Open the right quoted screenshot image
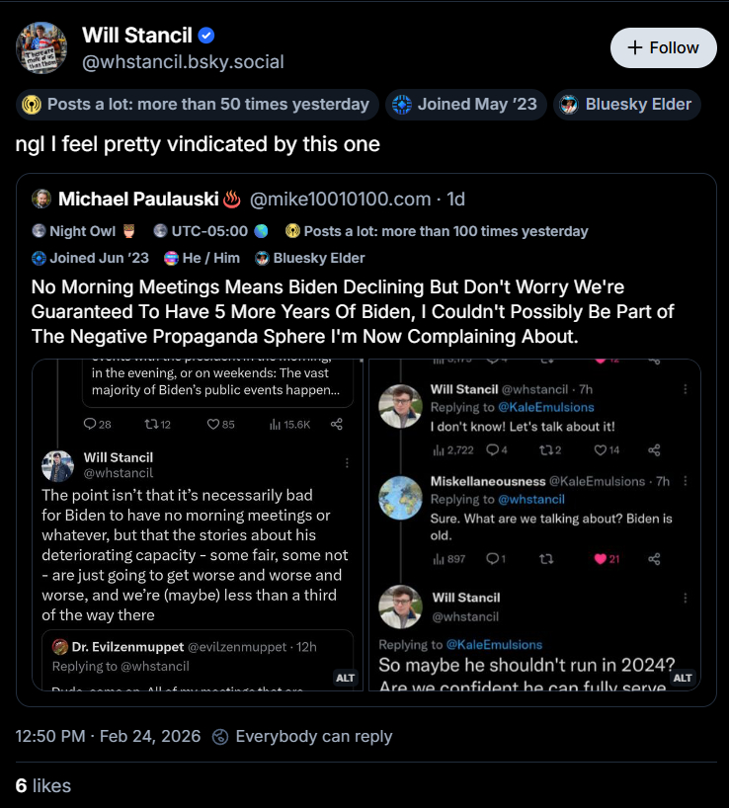Viewport: 729px width, 808px height. pyautogui.click(x=534, y=525)
